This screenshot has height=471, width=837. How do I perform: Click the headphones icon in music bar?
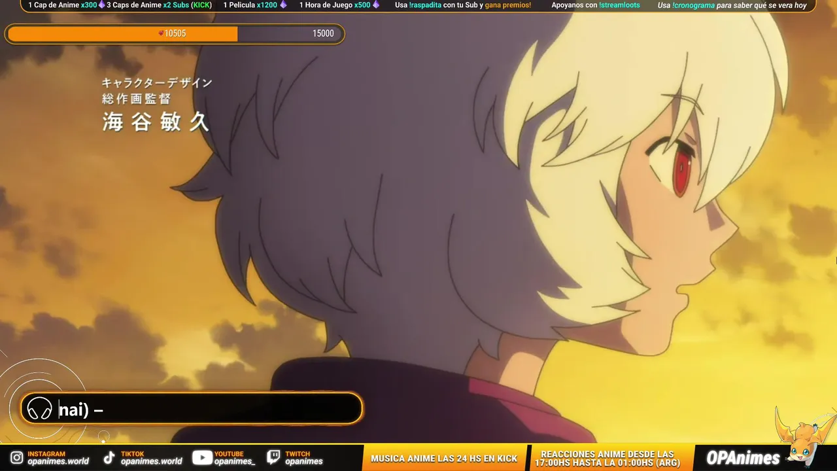(40, 410)
